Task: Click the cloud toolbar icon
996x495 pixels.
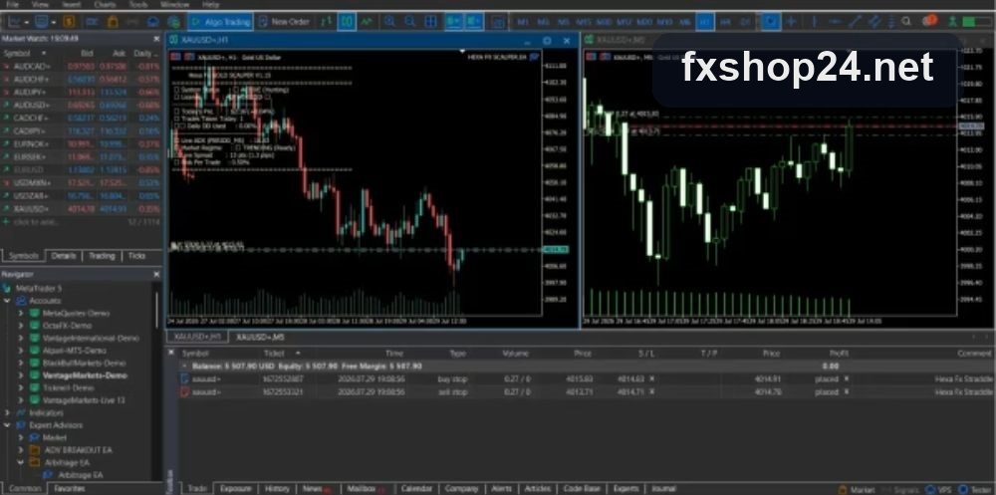Action: pyautogui.click(x=152, y=22)
